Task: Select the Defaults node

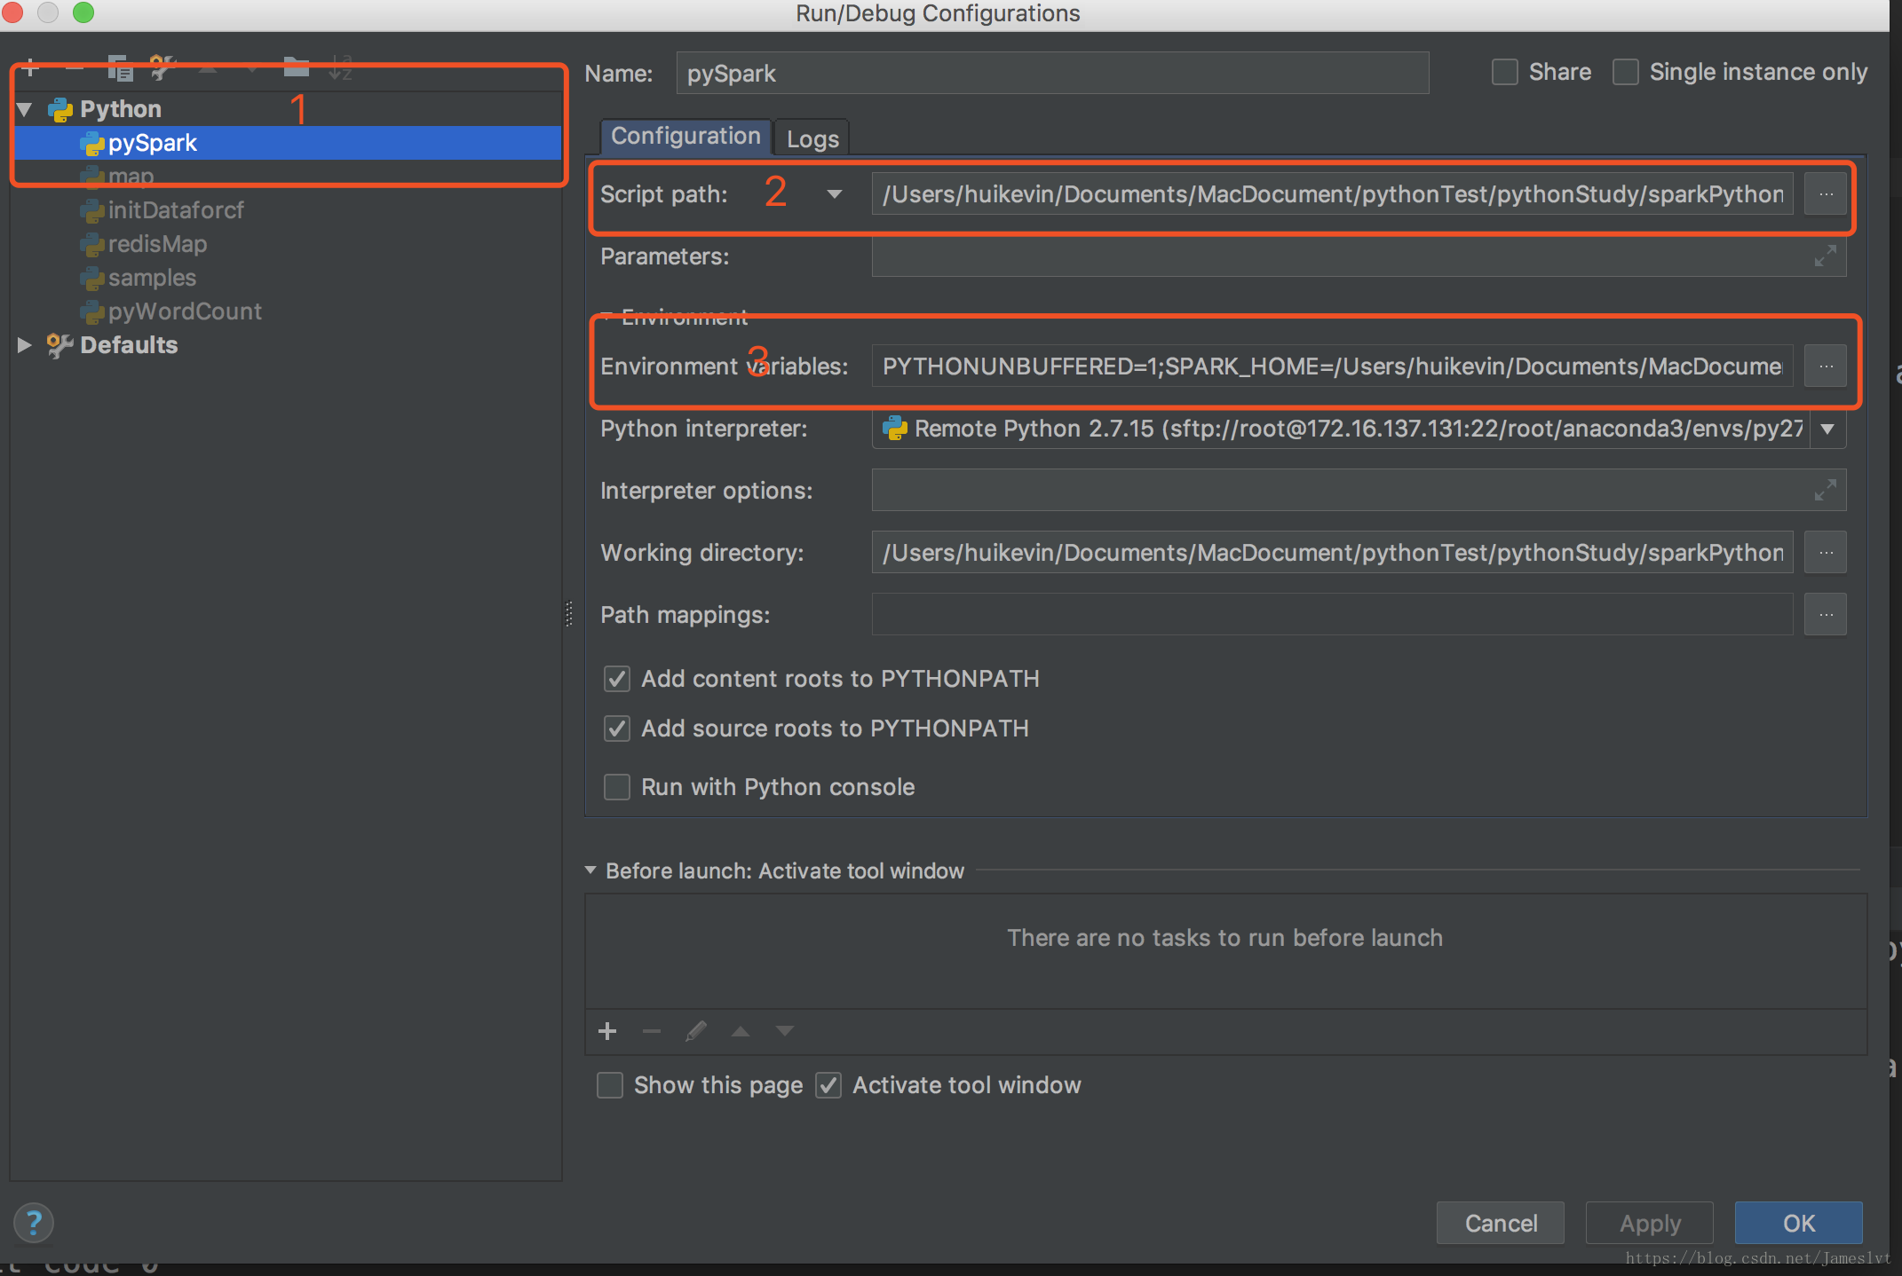Action: (x=129, y=345)
